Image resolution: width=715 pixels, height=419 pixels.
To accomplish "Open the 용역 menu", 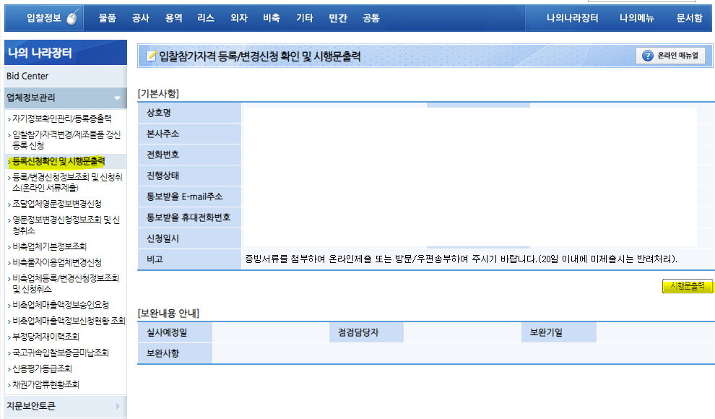I will coord(173,18).
